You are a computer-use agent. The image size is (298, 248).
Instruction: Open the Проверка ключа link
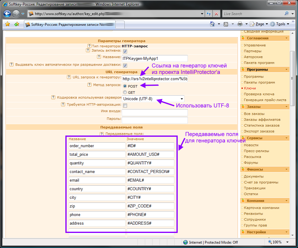[x=259, y=94]
